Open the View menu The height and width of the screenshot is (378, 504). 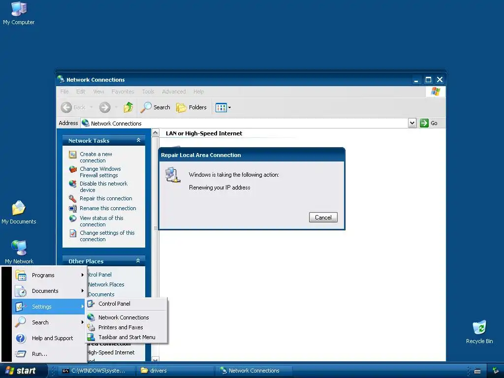click(x=98, y=92)
